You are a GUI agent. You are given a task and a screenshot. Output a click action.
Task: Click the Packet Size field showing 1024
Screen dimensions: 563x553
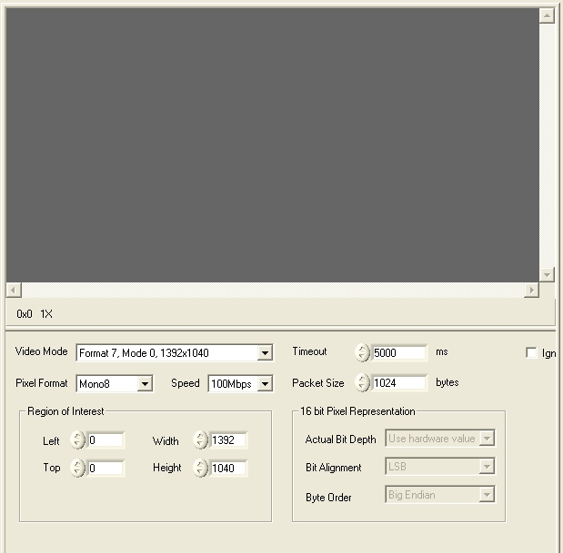point(399,383)
